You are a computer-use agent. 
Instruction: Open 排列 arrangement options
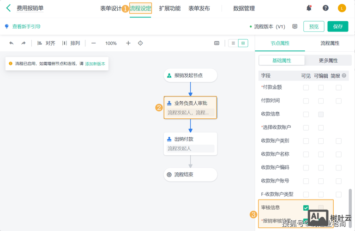click(x=71, y=43)
